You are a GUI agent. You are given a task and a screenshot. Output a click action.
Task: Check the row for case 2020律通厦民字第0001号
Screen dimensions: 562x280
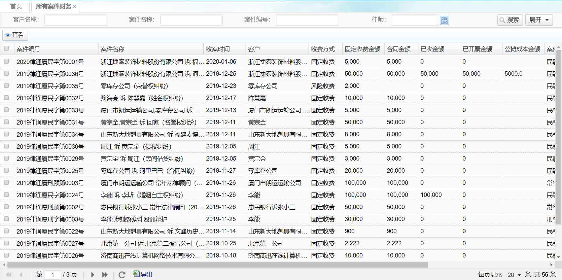[x=6, y=62]
